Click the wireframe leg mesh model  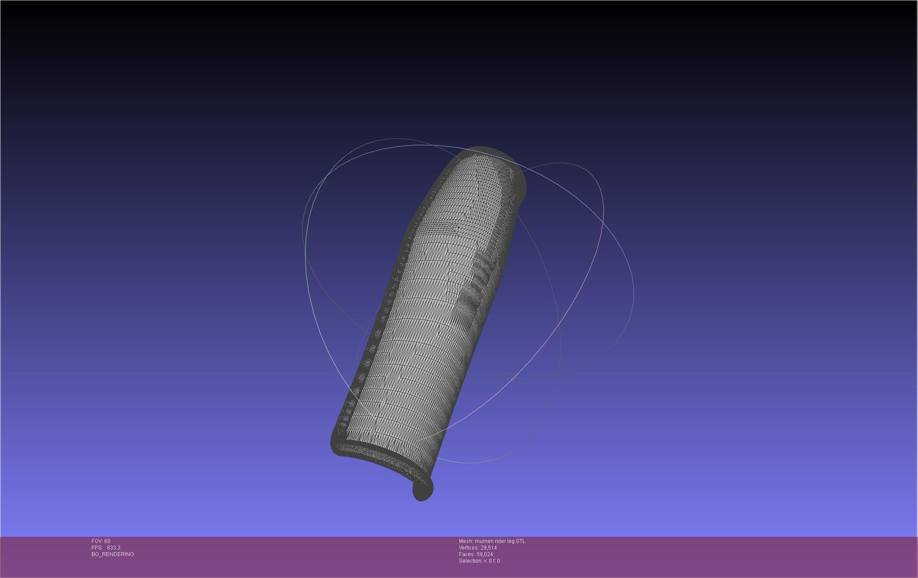428,324
